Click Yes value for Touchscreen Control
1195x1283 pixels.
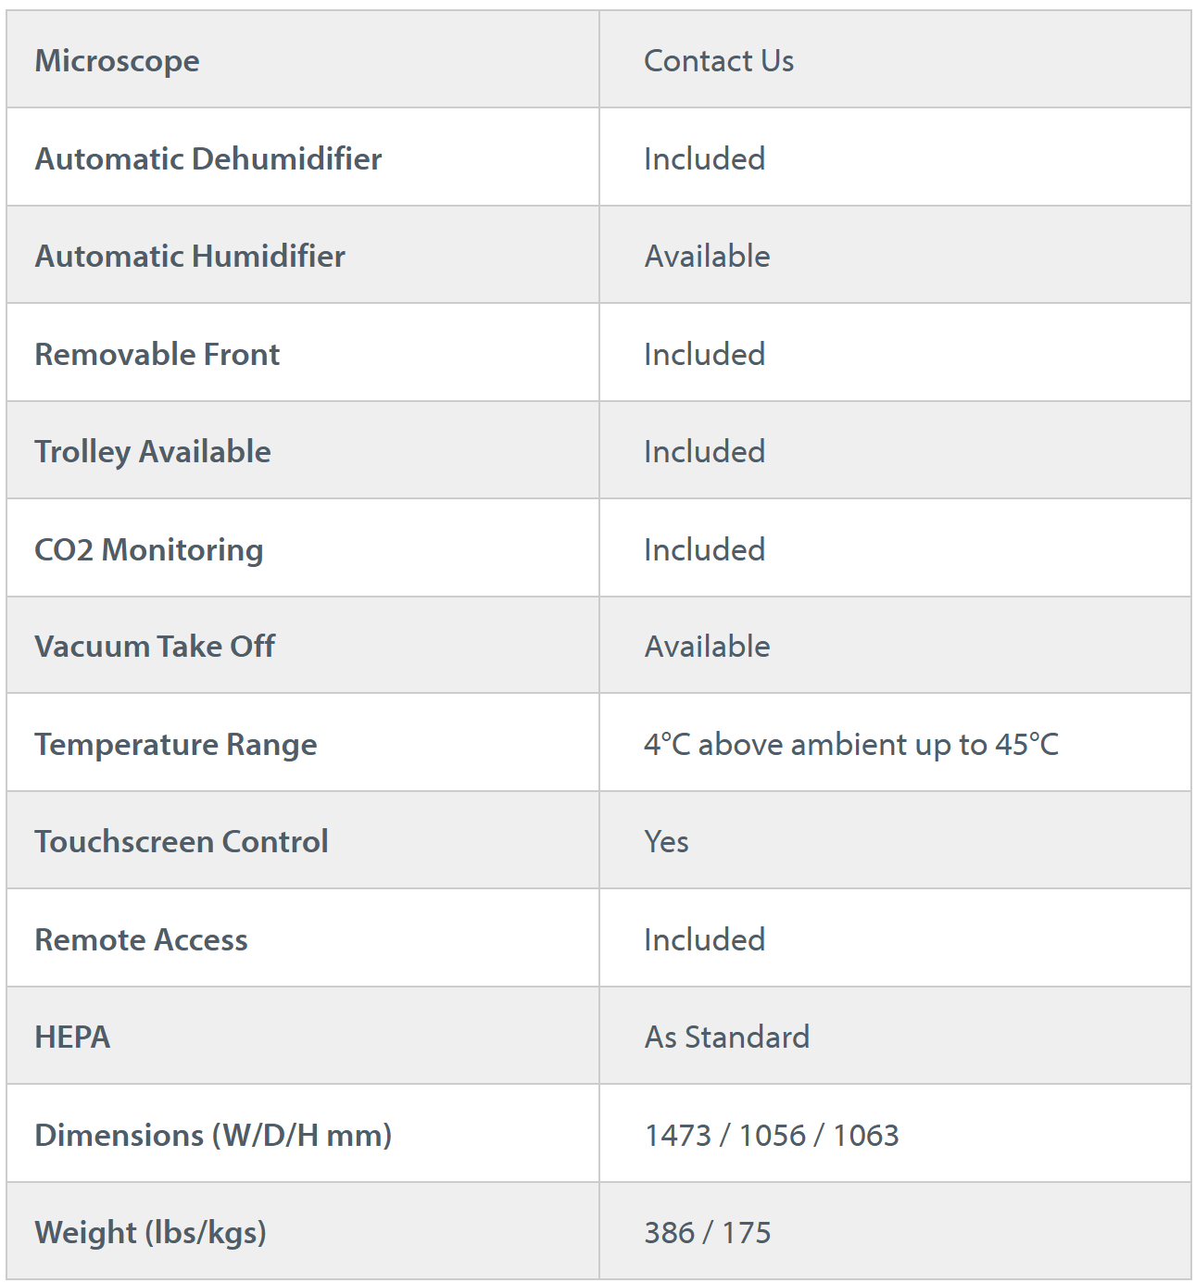click(666, 842)
